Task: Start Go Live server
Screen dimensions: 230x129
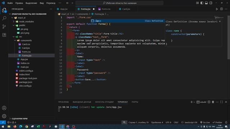Action: tap(205, 122)
